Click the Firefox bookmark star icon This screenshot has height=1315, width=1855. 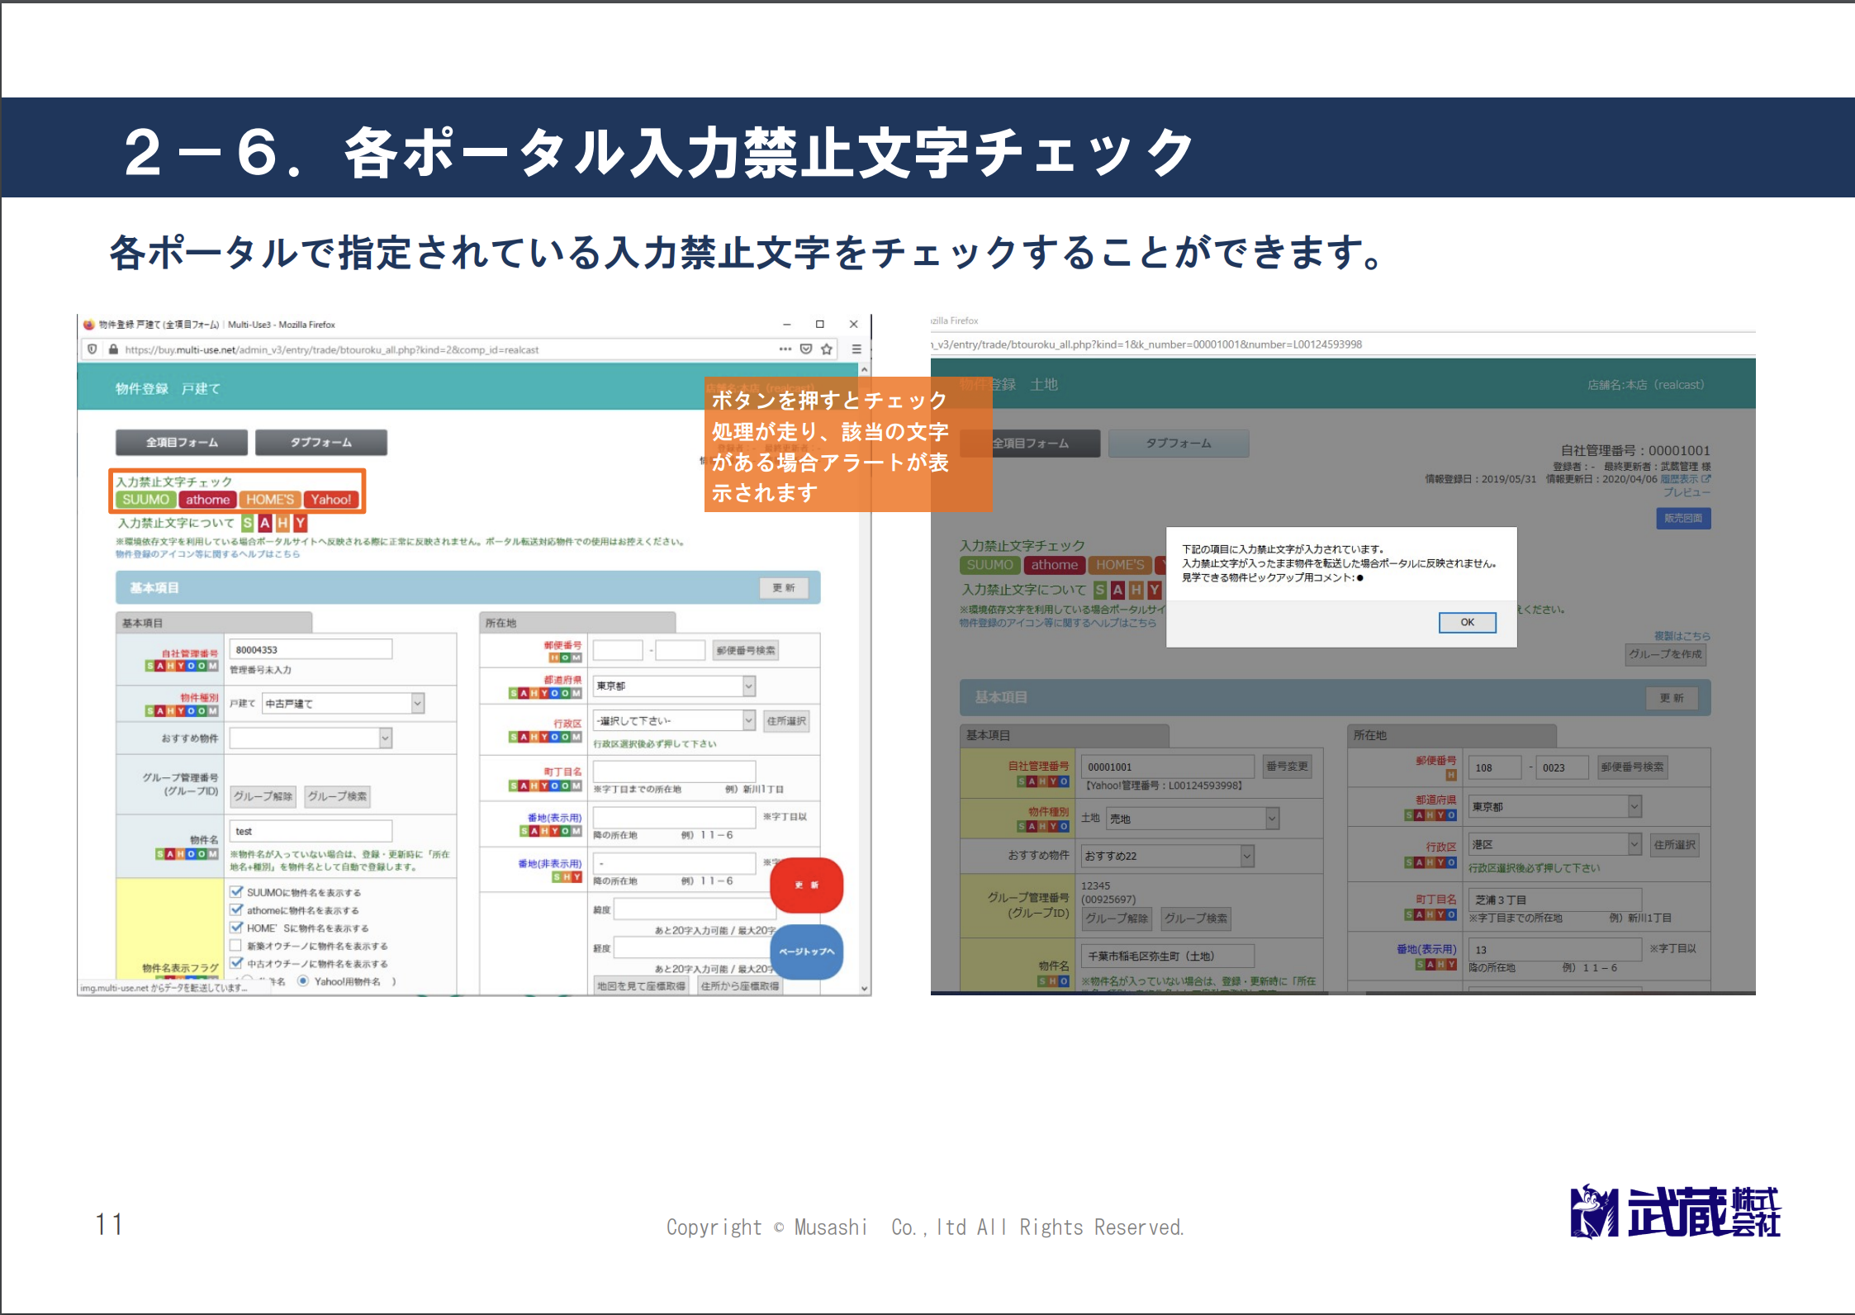[827, 349]
